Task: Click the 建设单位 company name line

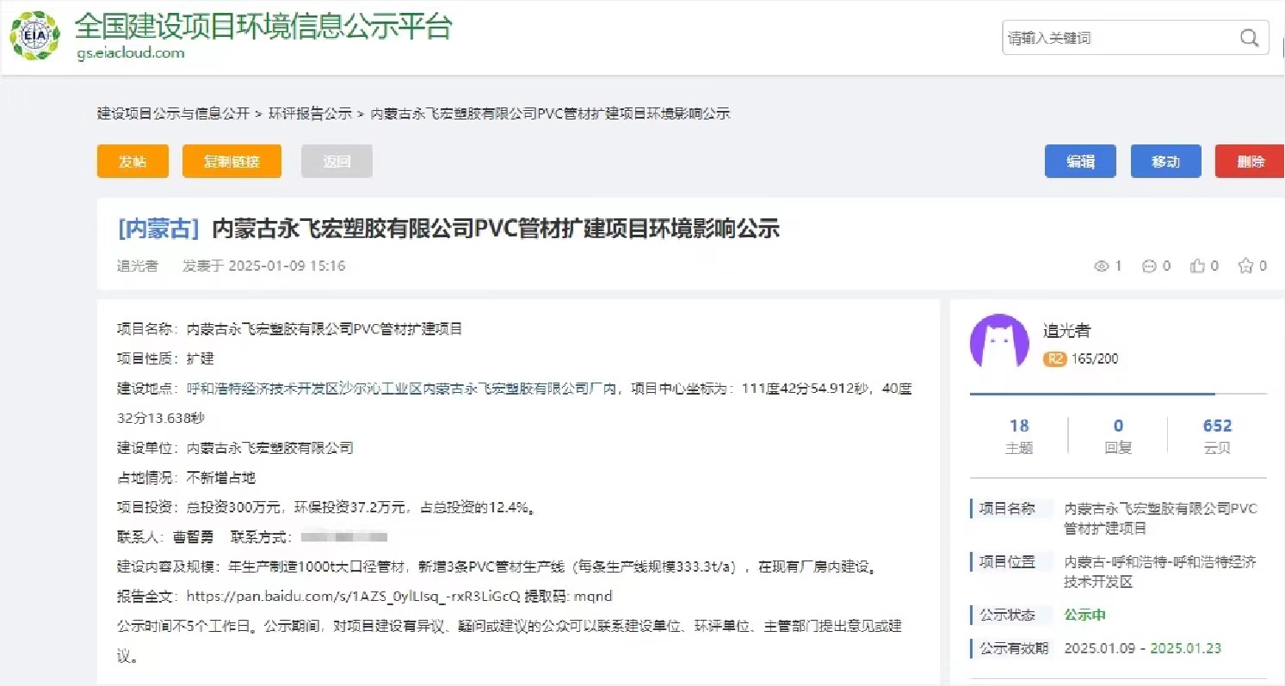Action: click(x=235, y=448)
